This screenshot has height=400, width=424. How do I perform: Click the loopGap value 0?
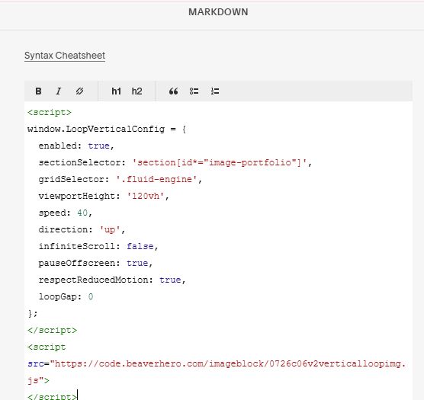91,296
